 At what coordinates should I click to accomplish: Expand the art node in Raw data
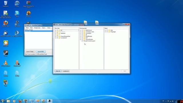pyautogui.click(x=55, y=30)
